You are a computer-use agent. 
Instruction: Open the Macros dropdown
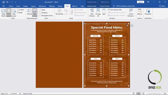(x=140, y=13)
